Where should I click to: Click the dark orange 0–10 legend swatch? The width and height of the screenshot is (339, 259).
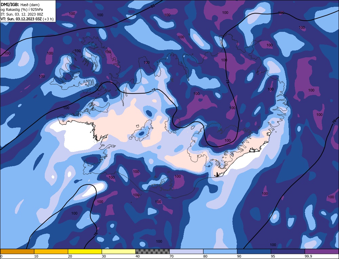pos(17,252)
